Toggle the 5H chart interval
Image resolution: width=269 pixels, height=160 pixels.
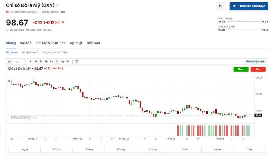(x=52, y=62)
